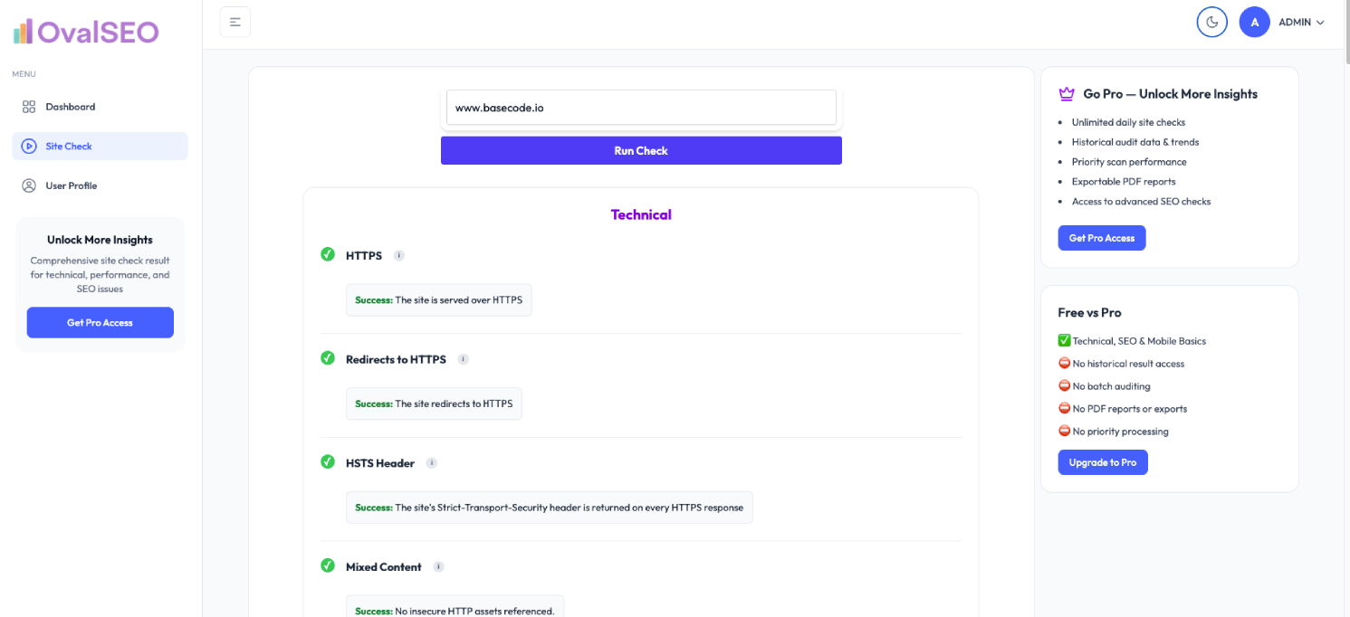The image size is (1350, 617).
Task: Click 'Historical audit data & trends' bullet
Action: tap(1135, 142)
